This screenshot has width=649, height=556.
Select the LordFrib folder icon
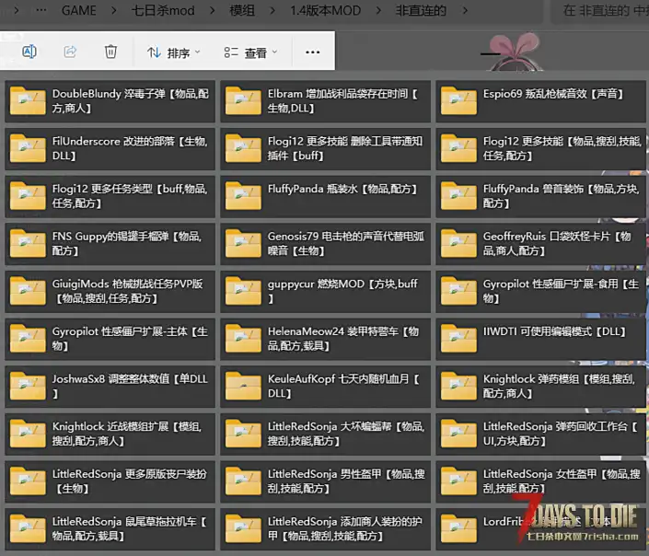(458, 528)
